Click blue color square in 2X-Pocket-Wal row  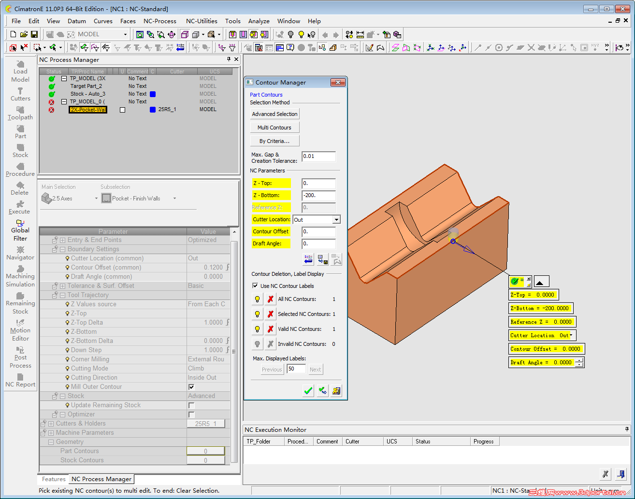[153, 110]
